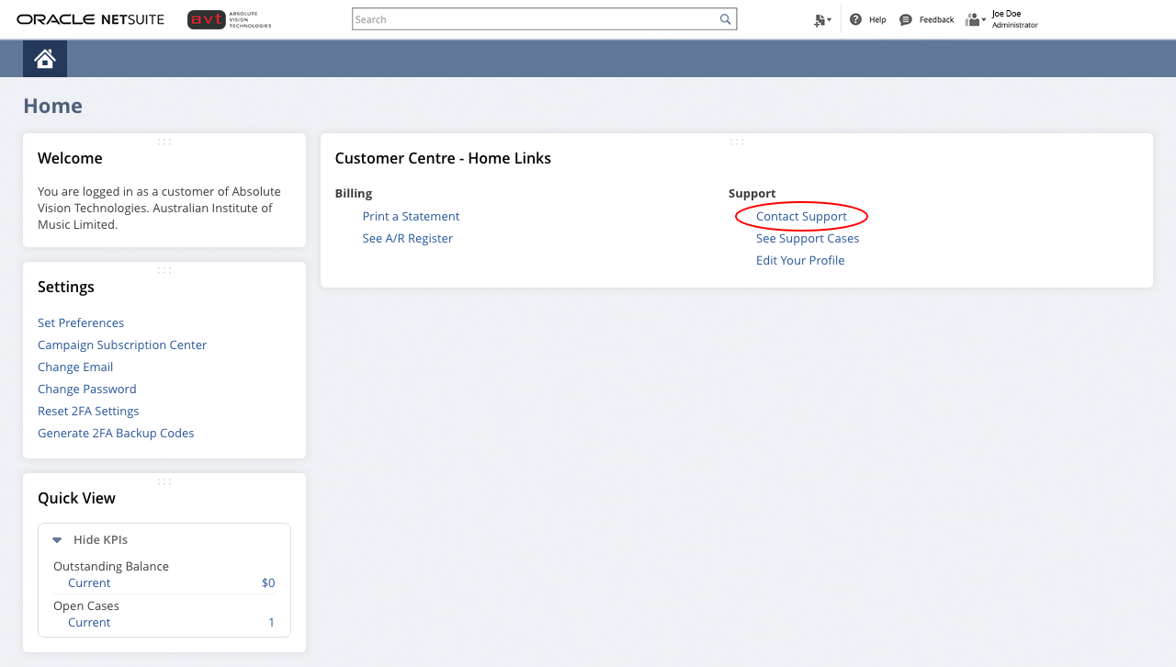Open the Campaign Subscription Center

tap(122, 345)
